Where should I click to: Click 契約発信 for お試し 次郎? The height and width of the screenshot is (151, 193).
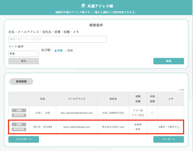(19, 115)
